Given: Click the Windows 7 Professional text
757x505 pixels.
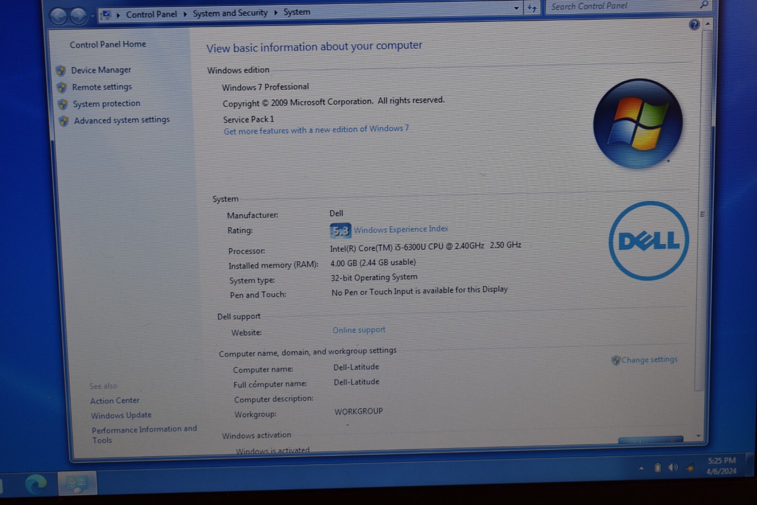Looking at the screenshot, I should (265, 87).
